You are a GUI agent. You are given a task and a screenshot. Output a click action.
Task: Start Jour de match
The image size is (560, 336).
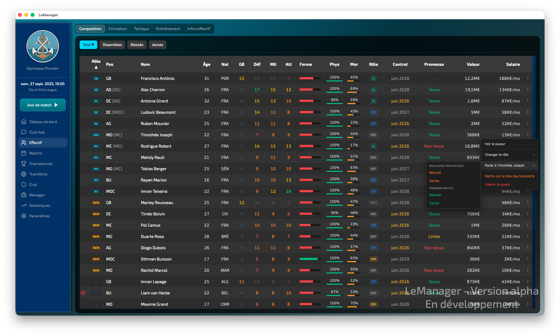coord(43,105)
